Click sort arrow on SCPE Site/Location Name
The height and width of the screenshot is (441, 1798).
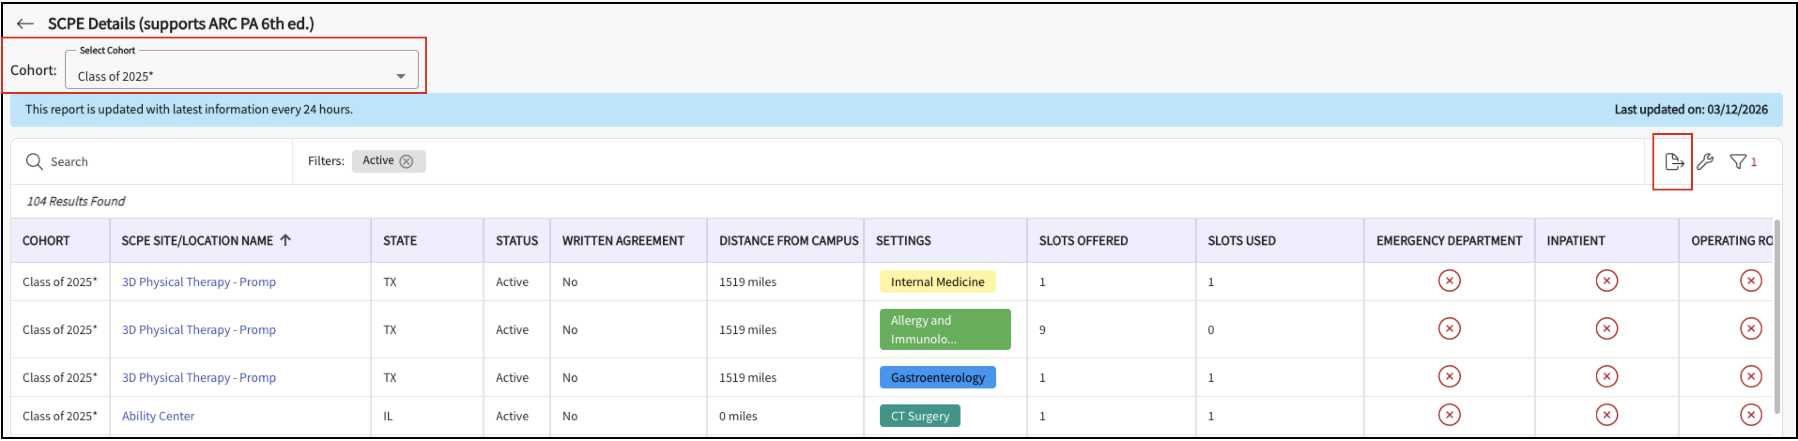coord(285,240)
